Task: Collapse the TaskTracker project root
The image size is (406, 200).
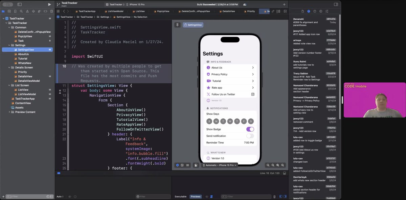Action: point(3,18)
